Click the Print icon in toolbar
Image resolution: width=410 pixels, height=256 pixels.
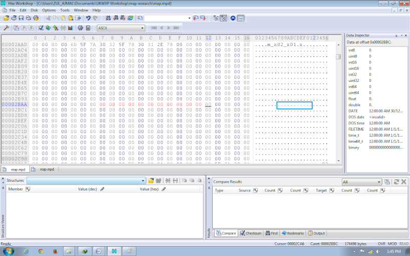[x=28, y=18]
